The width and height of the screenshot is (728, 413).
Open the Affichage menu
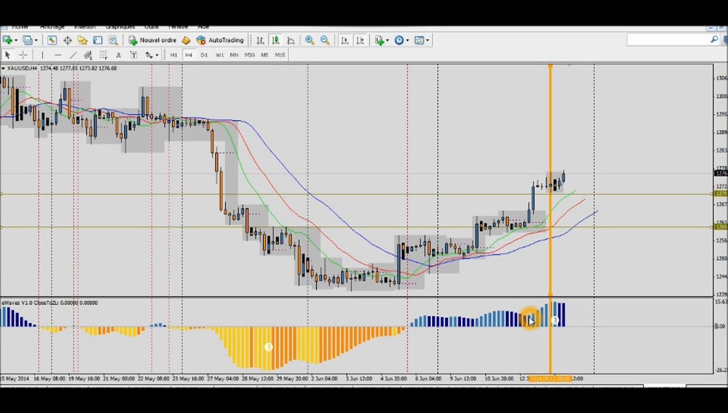click(52, 26)
